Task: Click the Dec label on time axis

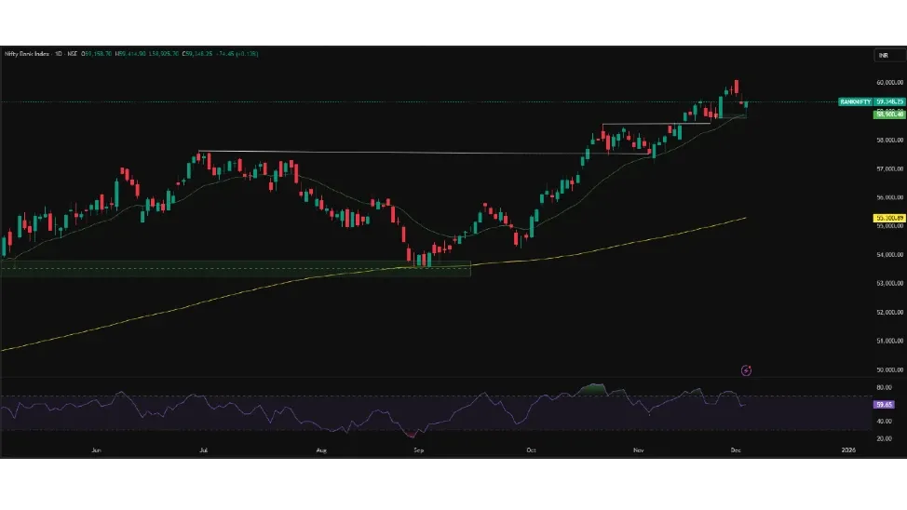Action: click(736, 450)
